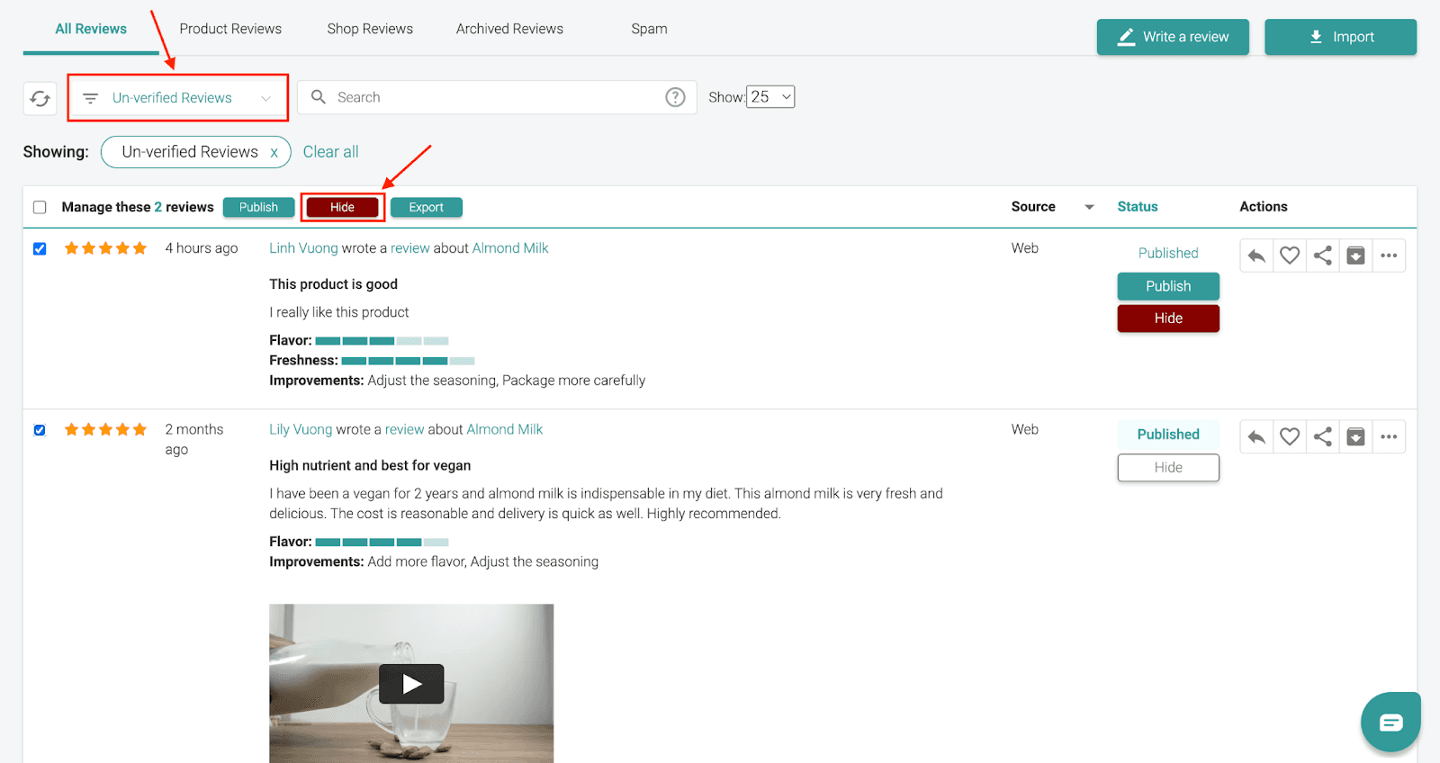The width and height of the screenshot is (1440, 763).
Task: Expand the Source column dropdown arrow
Action: (1089, 207)
